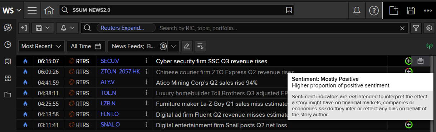Open the ZTO.N ticker link
Screen dimensions: 436x132
pyautogui.click(x=109, y=72)
